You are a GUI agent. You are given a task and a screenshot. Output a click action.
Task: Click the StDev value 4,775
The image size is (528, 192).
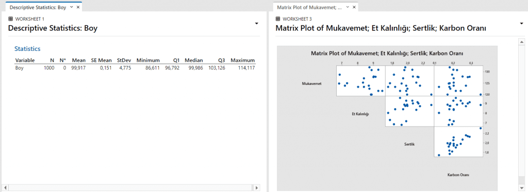click(125, 68)
